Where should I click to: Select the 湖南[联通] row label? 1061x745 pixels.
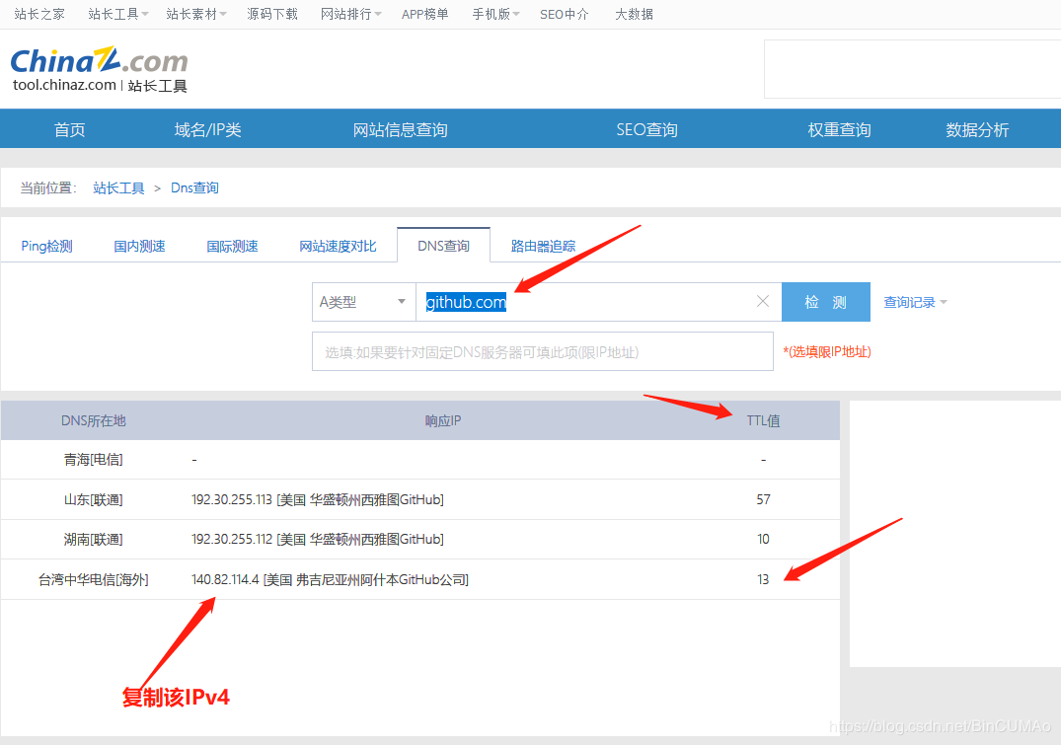[x=94, y=540]
